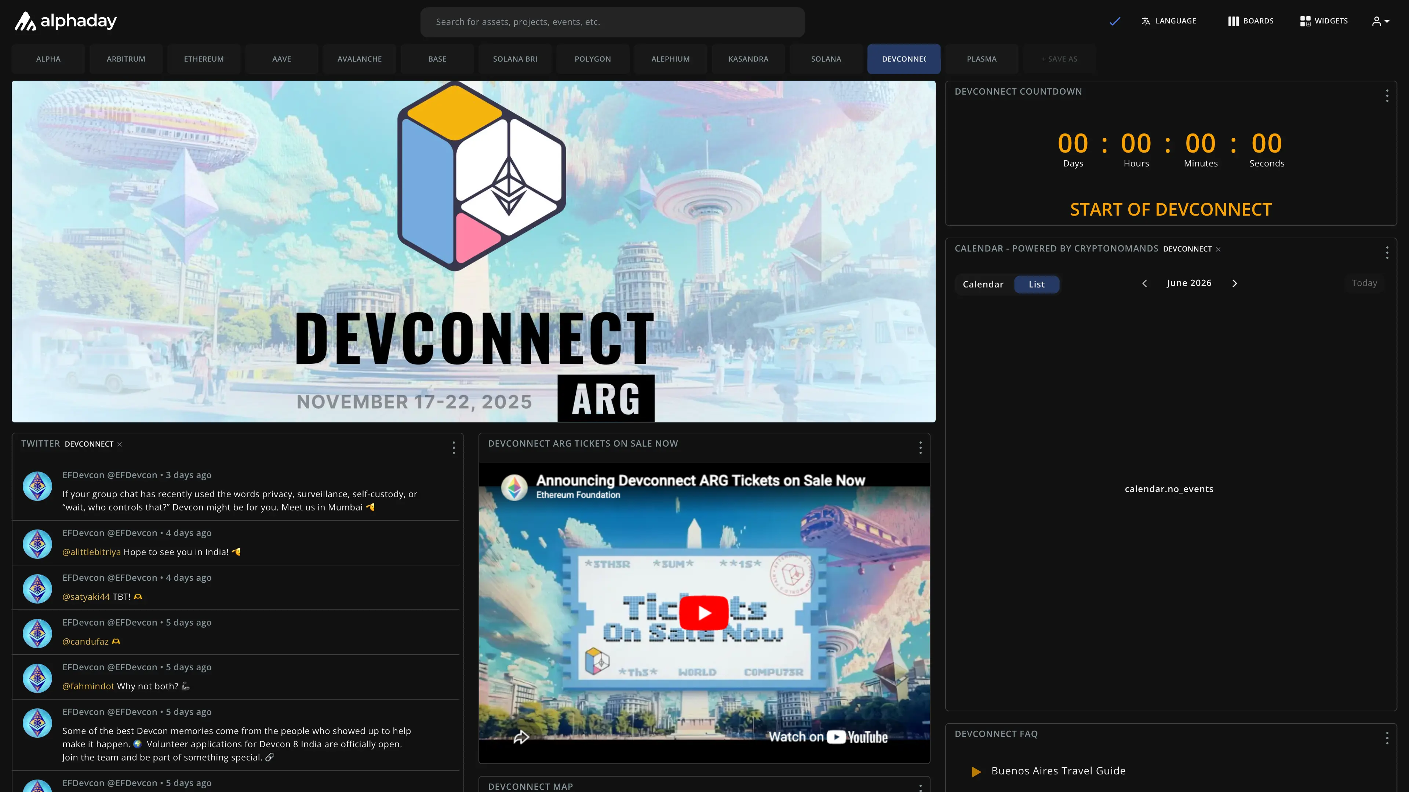Switch to the AVALANCHE board tab
This screenshot has width=1409, height=792.
359,59
